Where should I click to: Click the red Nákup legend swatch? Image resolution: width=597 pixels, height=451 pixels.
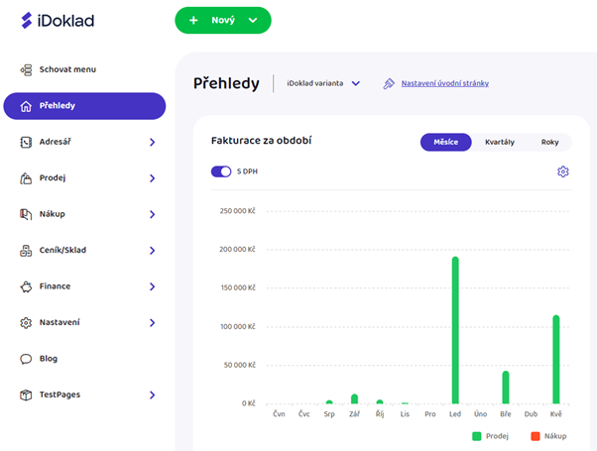pos(536,436)
